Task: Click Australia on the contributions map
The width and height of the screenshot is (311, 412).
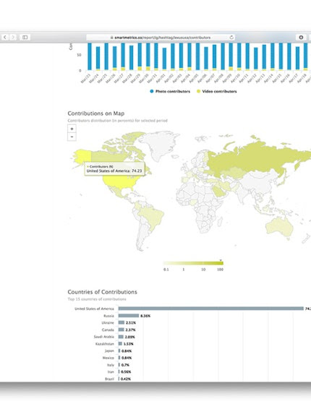Action: (x=279, y=226)
